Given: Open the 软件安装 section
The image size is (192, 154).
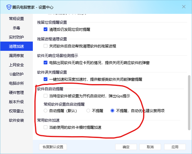Looking at the screenshot, I should [16, 120].
